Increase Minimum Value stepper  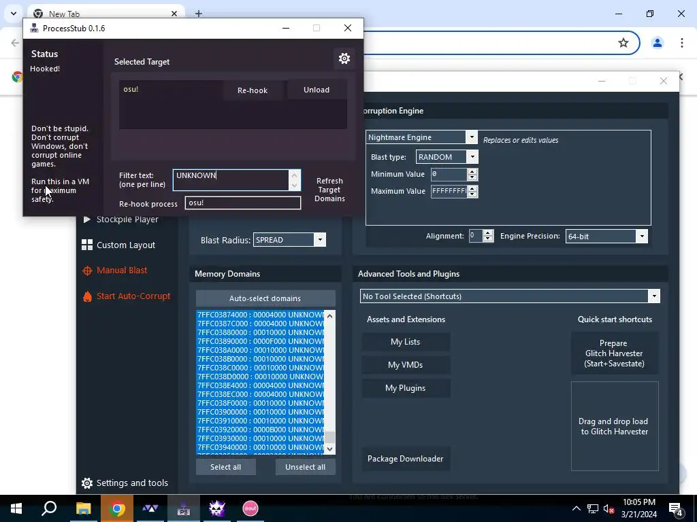pos(472,171)
